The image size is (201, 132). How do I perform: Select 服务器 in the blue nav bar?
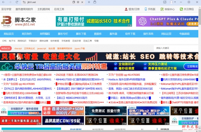pyautogui.click(x=113, y=34)
